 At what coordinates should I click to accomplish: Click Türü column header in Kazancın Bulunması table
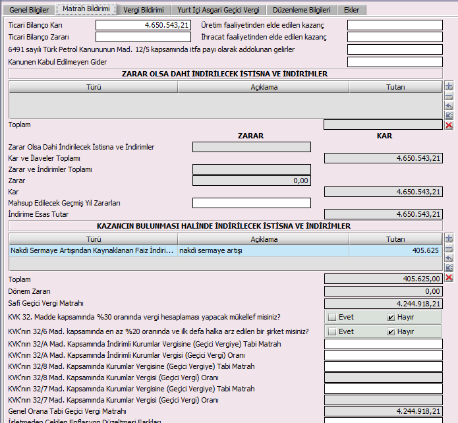click(x=94, y=239)
